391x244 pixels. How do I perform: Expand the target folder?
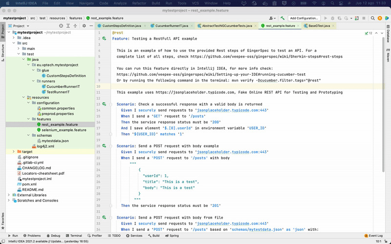[x=14, y=152]
